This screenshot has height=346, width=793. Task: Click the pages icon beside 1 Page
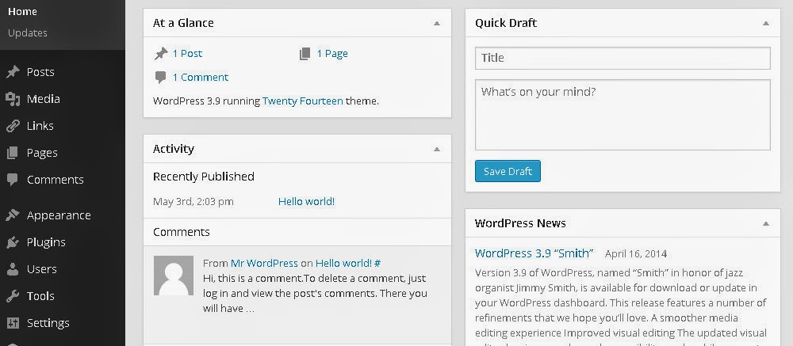305,54
